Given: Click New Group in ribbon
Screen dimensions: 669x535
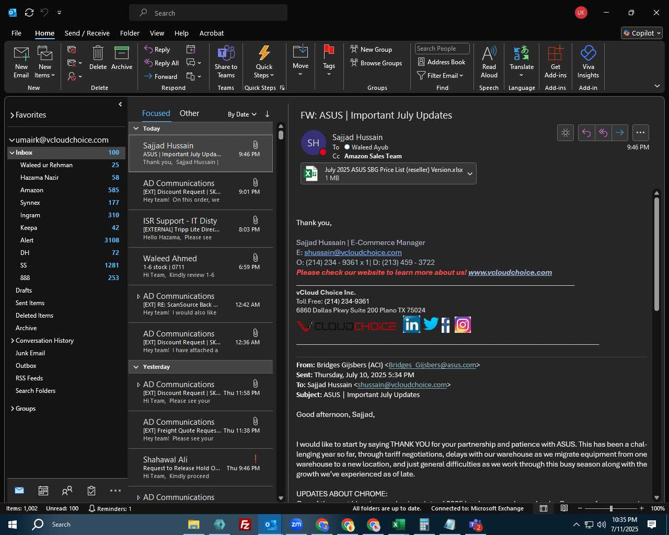Looking at the screenshot, I should point(371,49).
